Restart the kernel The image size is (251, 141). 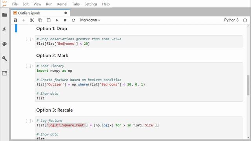pos(73,20)
